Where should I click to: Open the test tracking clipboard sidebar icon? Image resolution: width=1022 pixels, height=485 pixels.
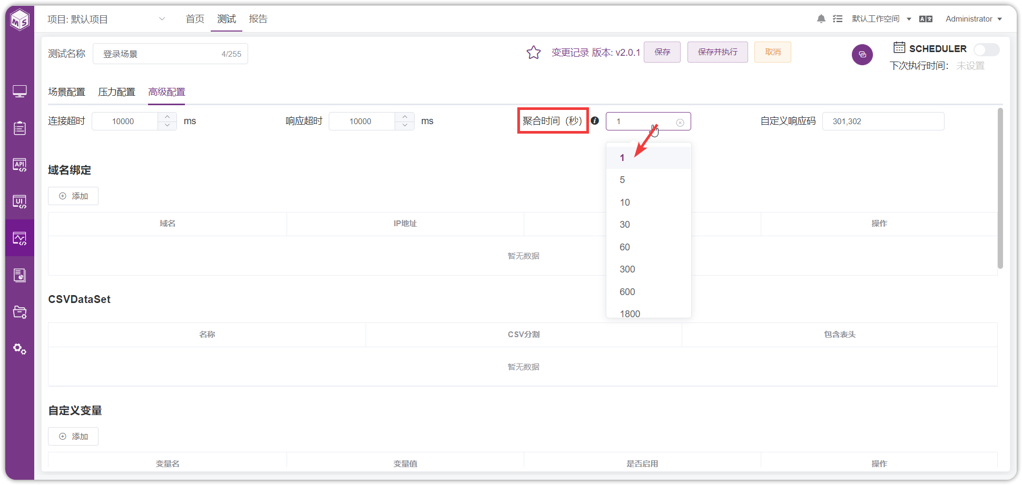19,128
